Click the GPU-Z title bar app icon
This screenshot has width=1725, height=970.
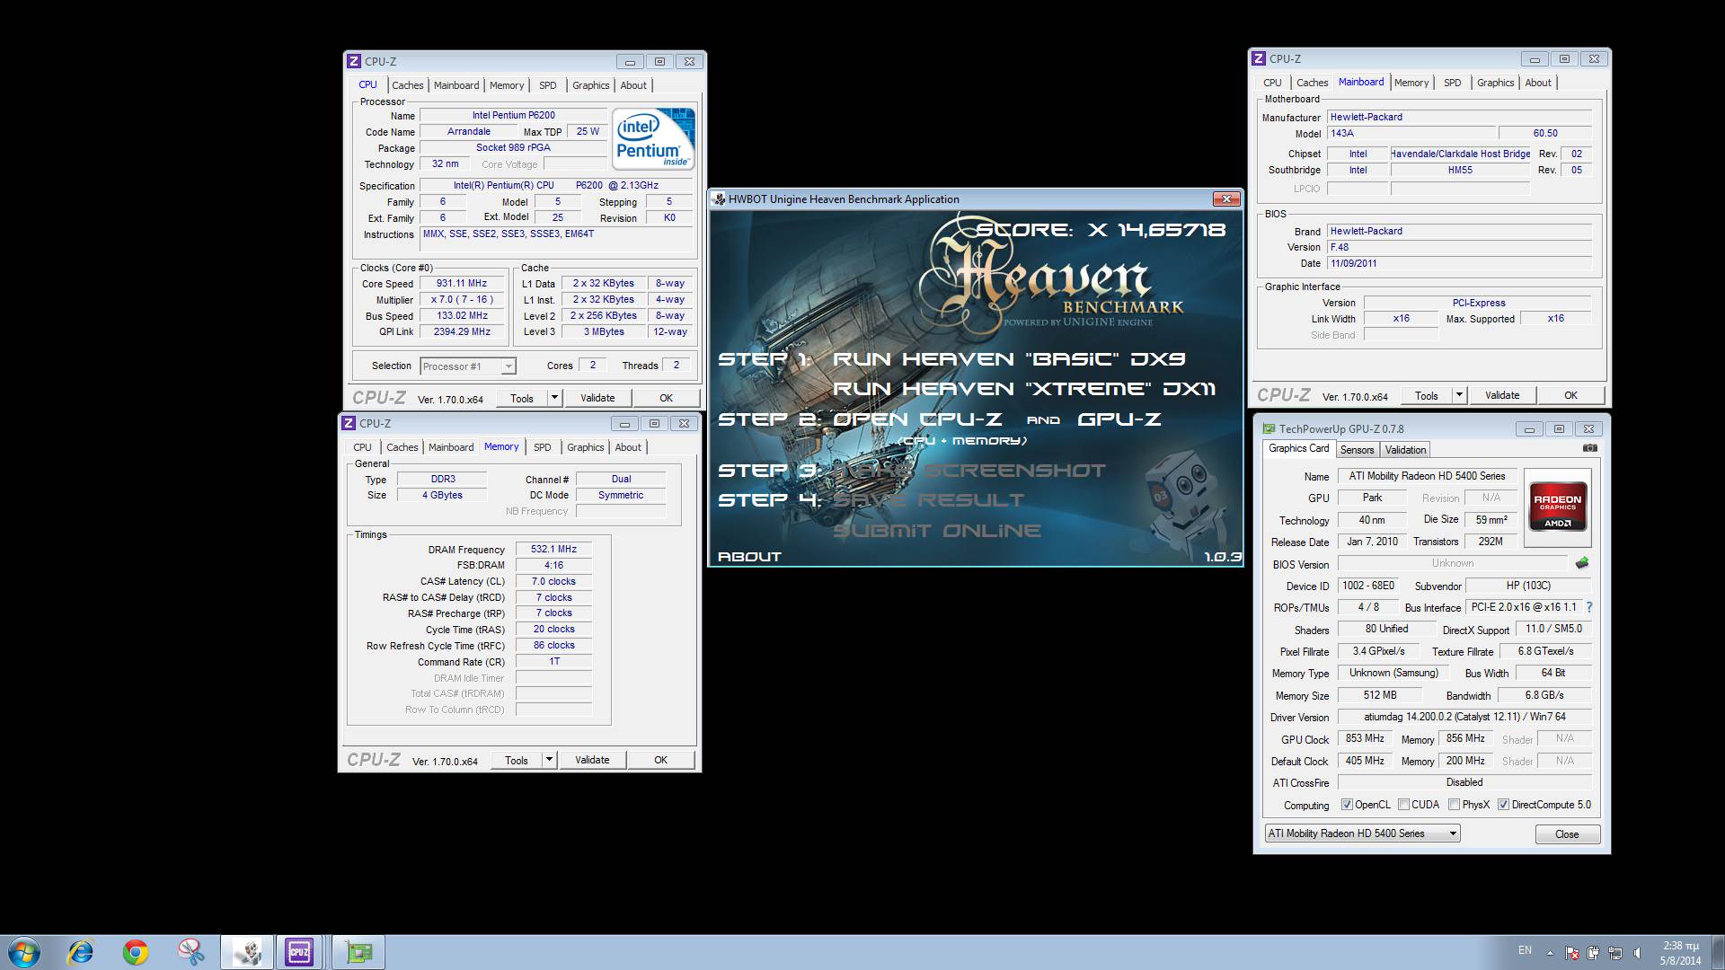tap(1269, 429)
